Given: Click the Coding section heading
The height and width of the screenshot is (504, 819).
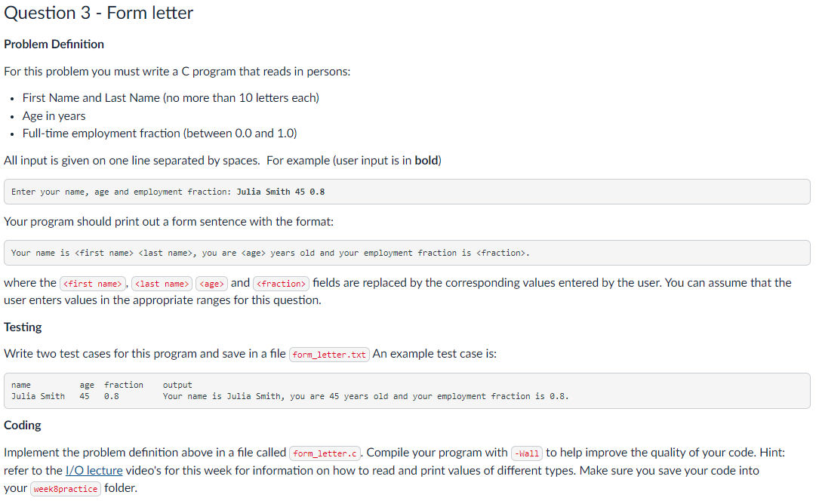Looking at the screenshot, I should [22, 425].
